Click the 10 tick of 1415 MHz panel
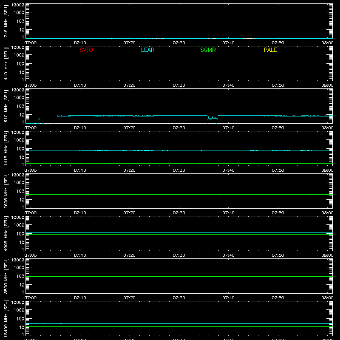 (22, 157)
